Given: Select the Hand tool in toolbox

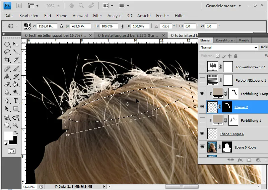Looking at the screenshot, I should [7, 125].
